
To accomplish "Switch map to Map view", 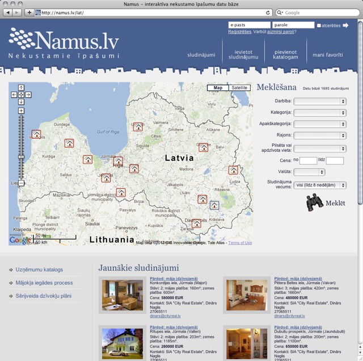I will click(x=218, y=88).
